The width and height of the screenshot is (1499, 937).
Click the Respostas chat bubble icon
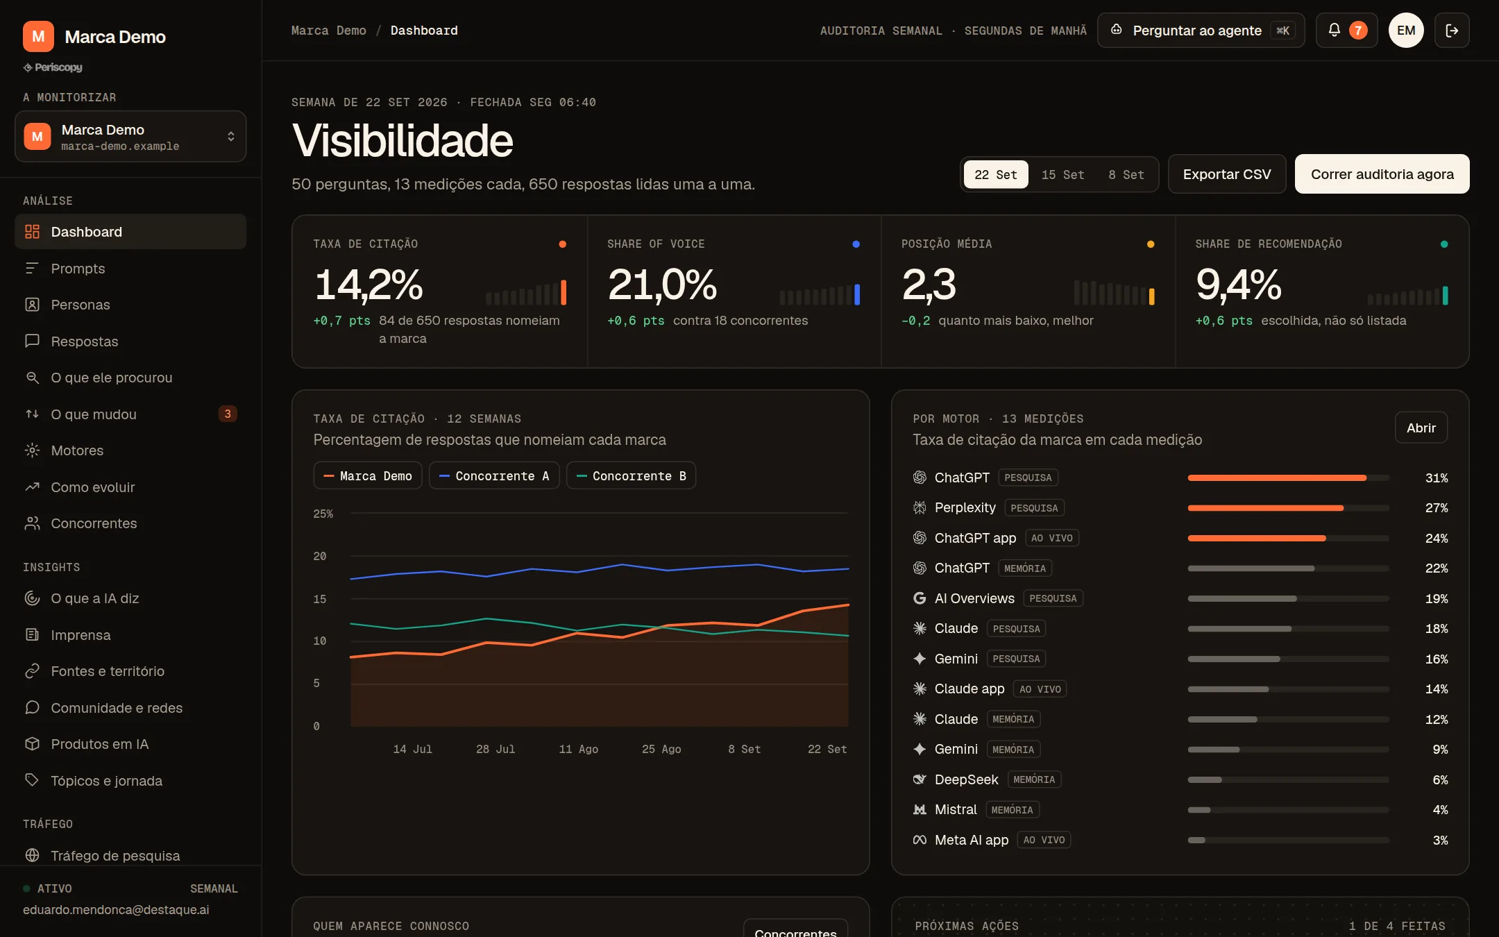point(32,341)
